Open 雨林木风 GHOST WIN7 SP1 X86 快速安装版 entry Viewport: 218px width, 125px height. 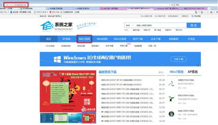127,89
